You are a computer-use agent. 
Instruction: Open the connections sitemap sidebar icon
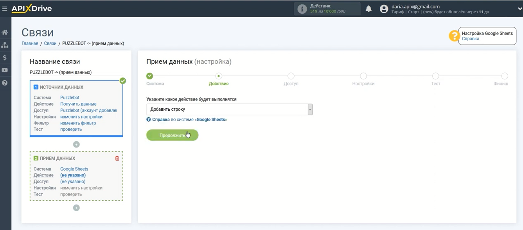(x=5, y=45)
